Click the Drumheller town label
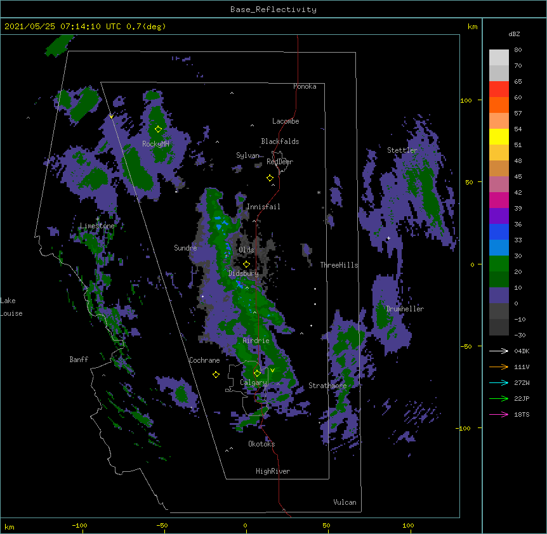The width and height of the screenshot is (547, 534). click(x=405, y=309)
